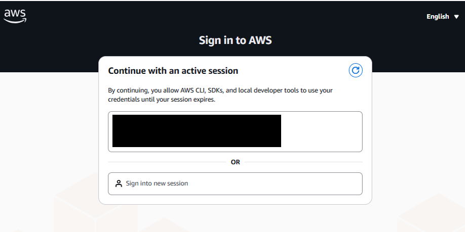Click the dark header area left of the title

coord(101,40)
